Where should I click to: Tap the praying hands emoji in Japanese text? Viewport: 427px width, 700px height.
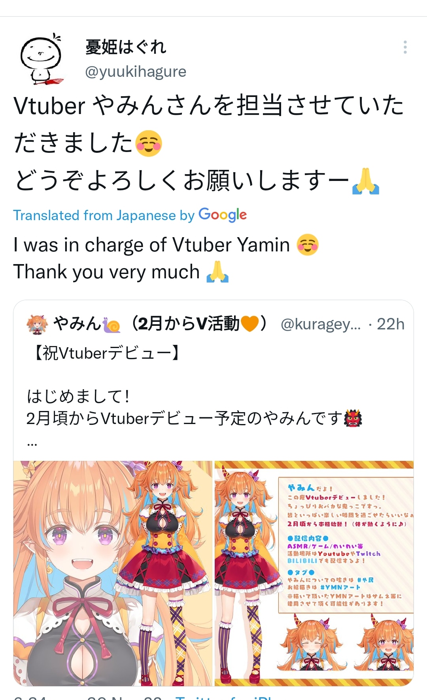(366, 181)
